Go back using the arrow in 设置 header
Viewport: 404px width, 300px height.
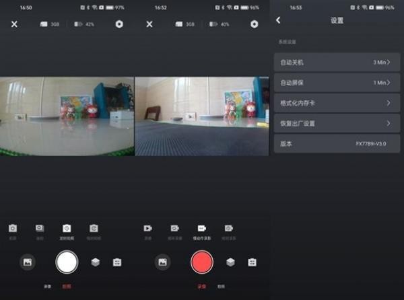point(279,20)
